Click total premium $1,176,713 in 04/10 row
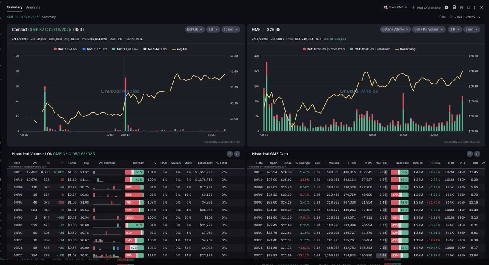489x265 pixels. (204, 179)
